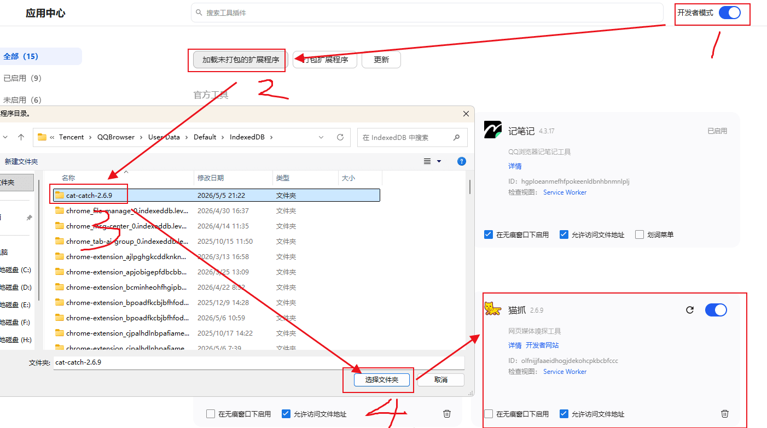Click the 更新 button
767x428 pixels.
click(x=381, y=60)
